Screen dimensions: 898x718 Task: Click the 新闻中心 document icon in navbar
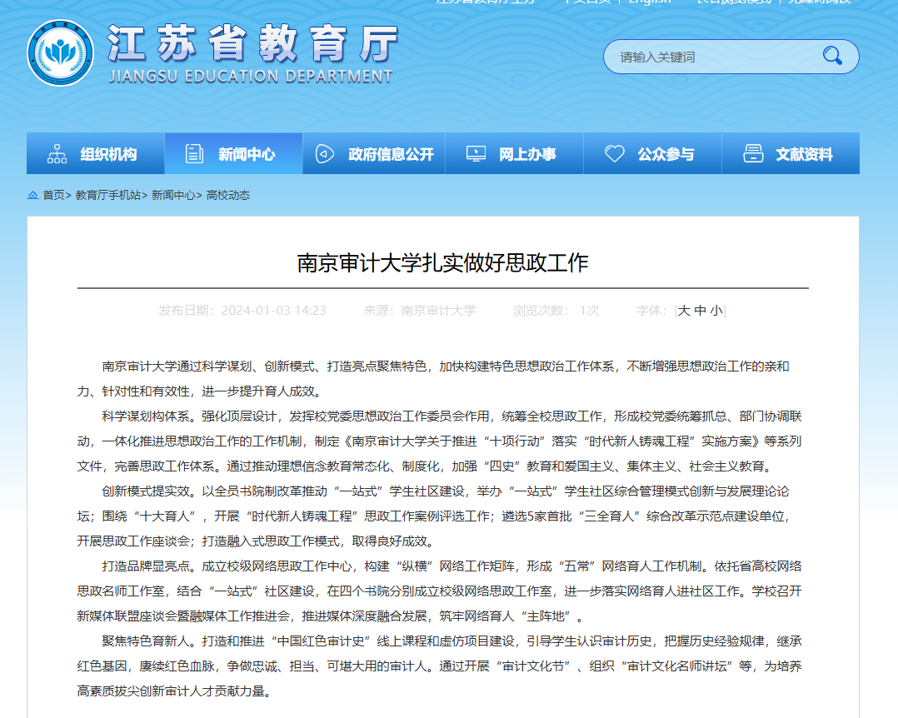194,154
